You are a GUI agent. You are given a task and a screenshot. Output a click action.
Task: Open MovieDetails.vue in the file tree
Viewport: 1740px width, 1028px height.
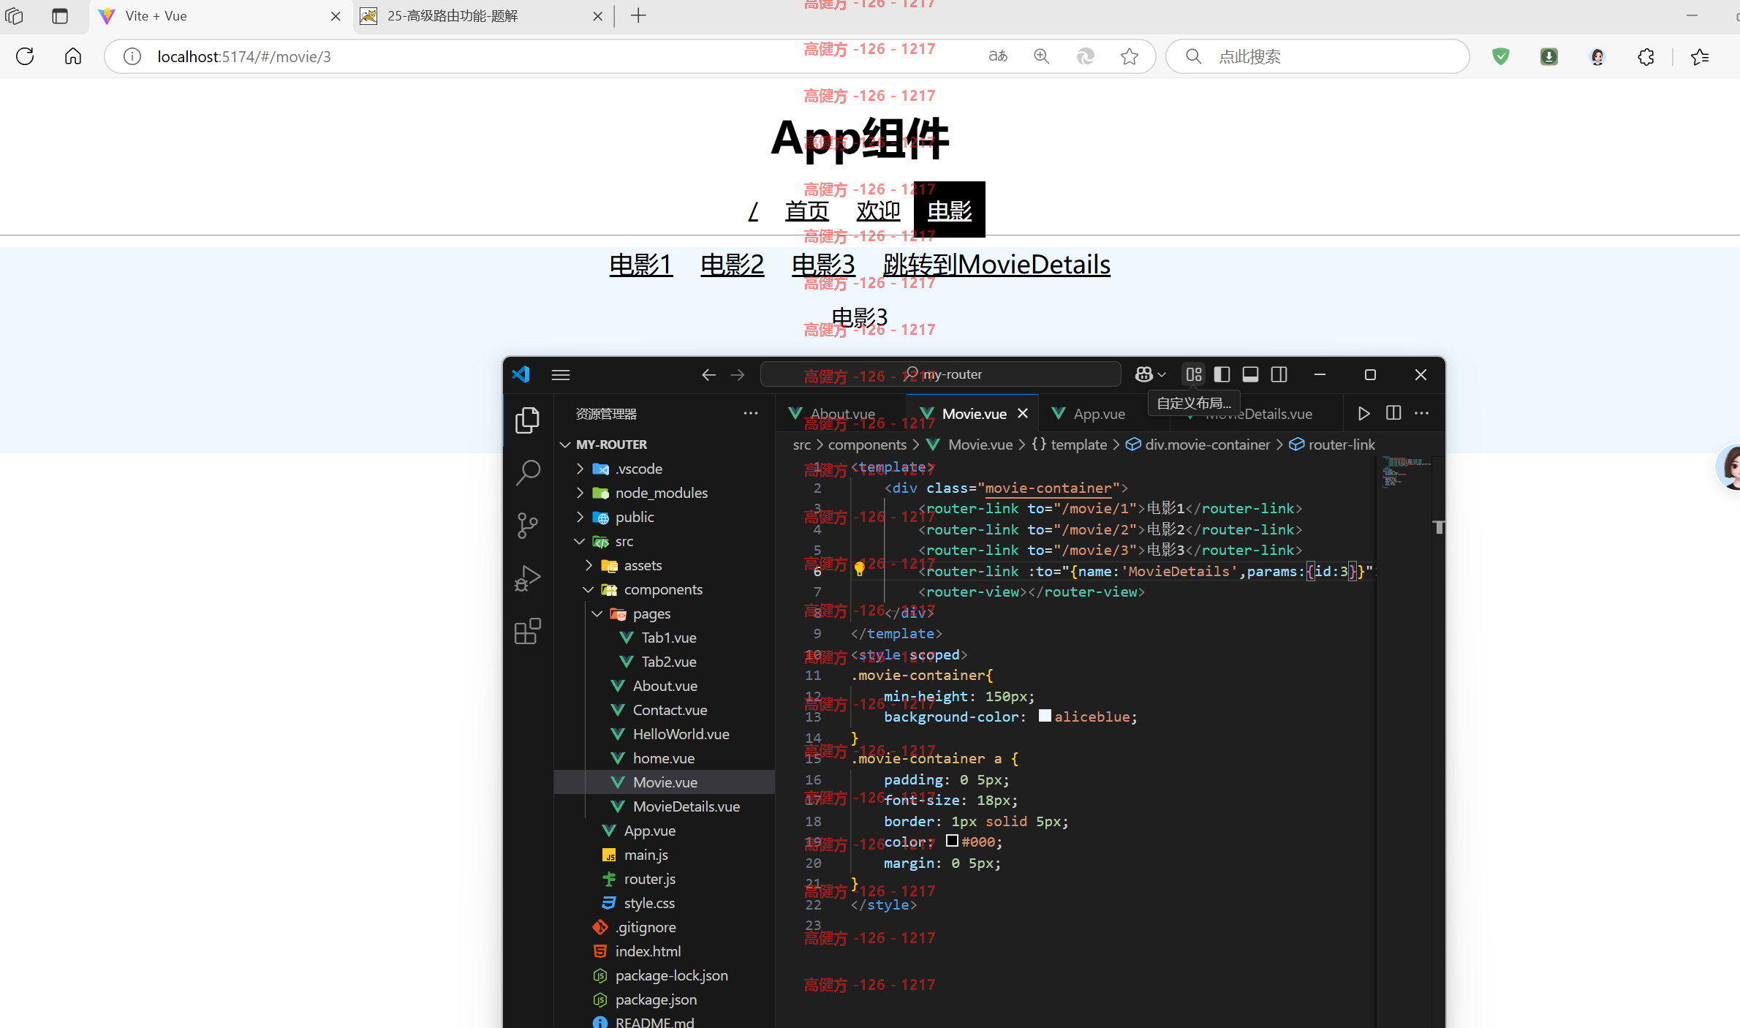pos(686,806)
